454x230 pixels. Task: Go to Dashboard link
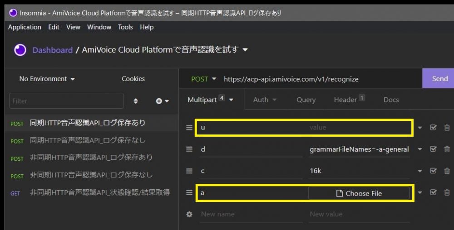tap(52, 50)
